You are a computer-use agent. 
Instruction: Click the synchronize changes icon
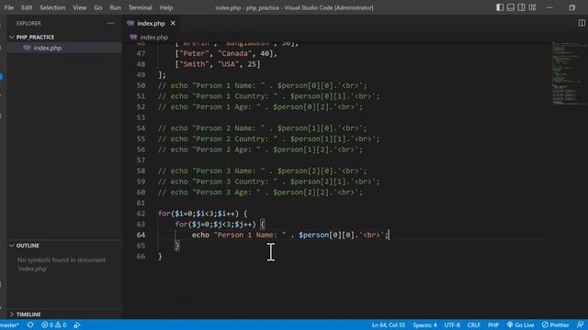coord(30,325)
